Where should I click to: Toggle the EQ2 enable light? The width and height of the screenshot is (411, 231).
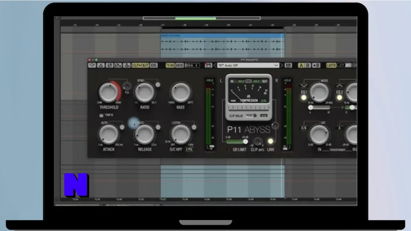click(339, 97)
